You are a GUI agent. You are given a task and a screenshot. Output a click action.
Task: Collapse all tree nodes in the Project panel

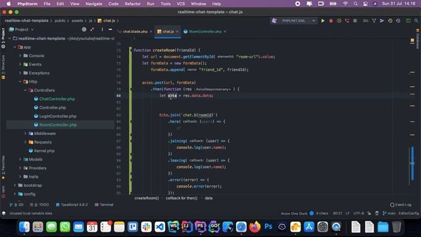[x=92, y=29]
